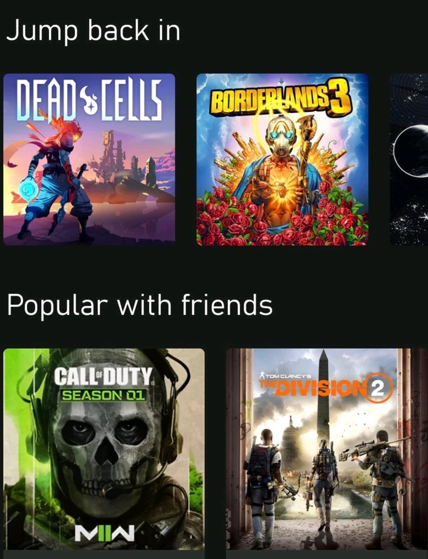The height and width of the screenshot is (559, 428).
Task: Open the Dead Cells game tile
Action: click(89, 159)
